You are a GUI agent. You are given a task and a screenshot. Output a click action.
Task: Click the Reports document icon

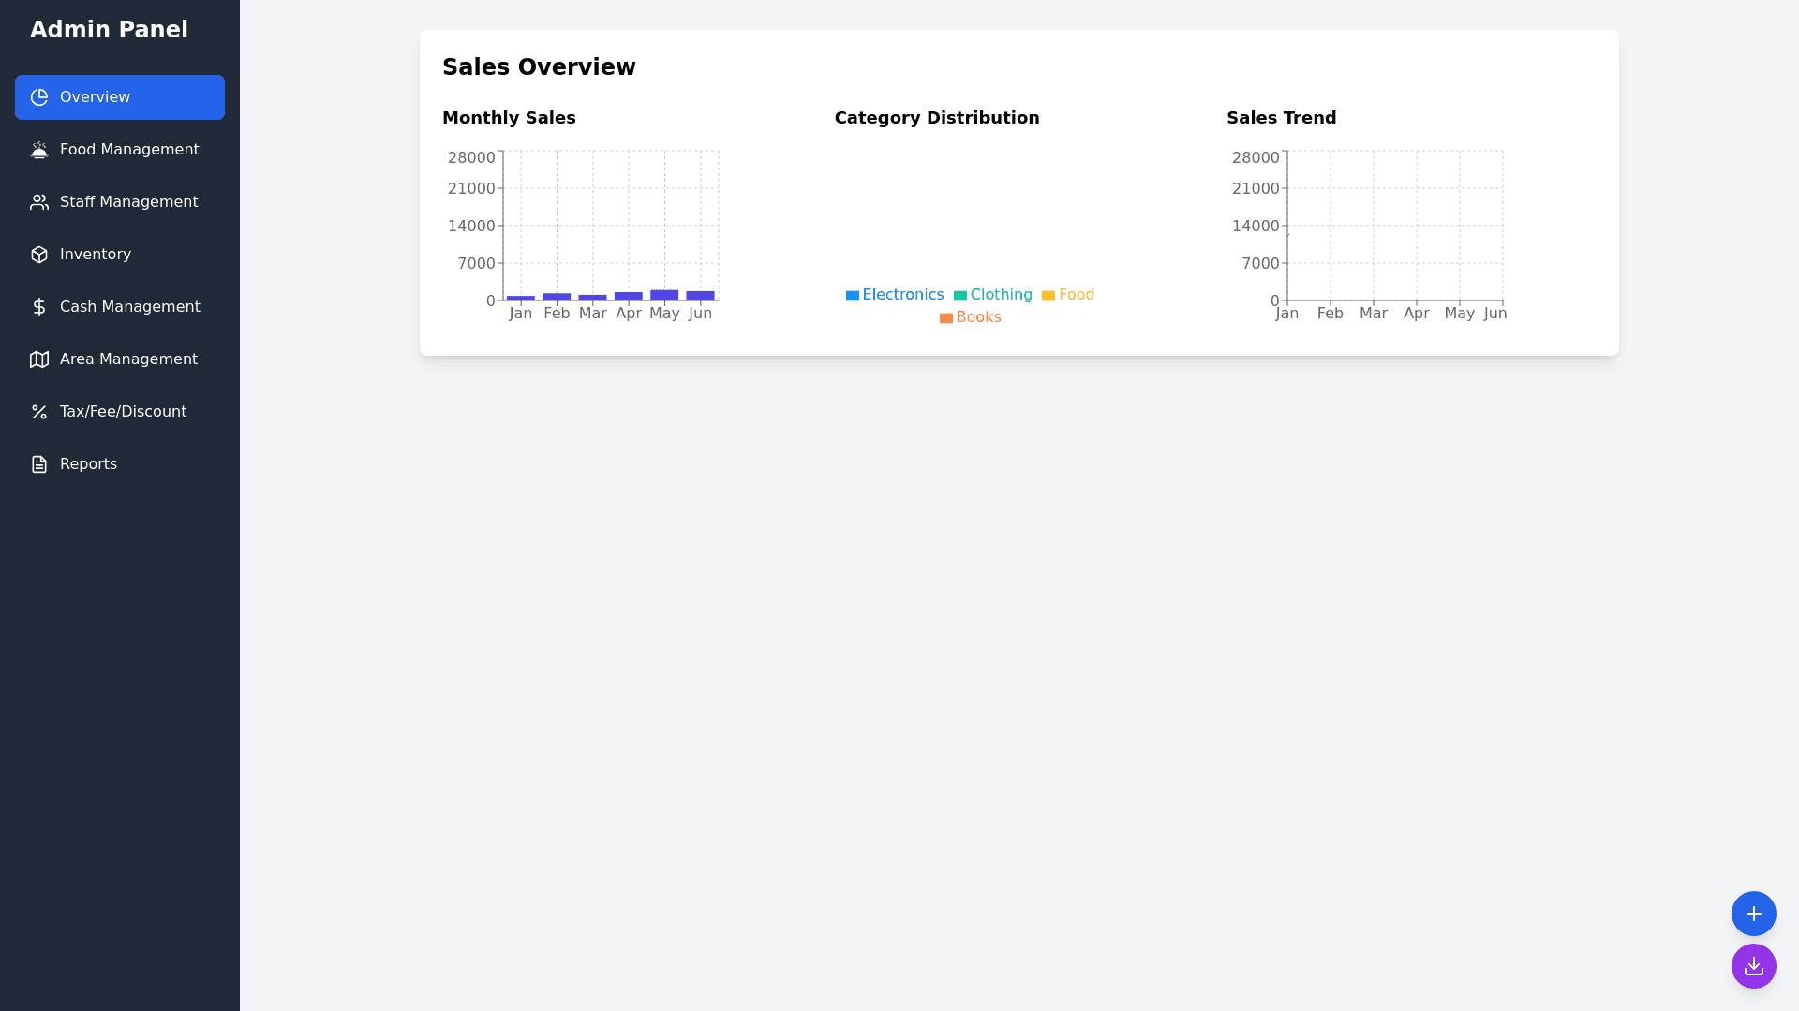[x=39, y=464]
